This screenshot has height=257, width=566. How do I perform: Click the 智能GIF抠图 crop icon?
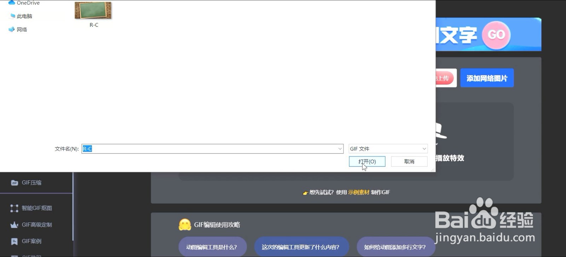click(14, 208)
